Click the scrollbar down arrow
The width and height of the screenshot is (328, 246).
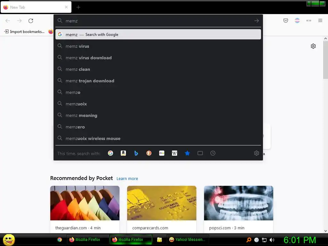pos(325,231)
